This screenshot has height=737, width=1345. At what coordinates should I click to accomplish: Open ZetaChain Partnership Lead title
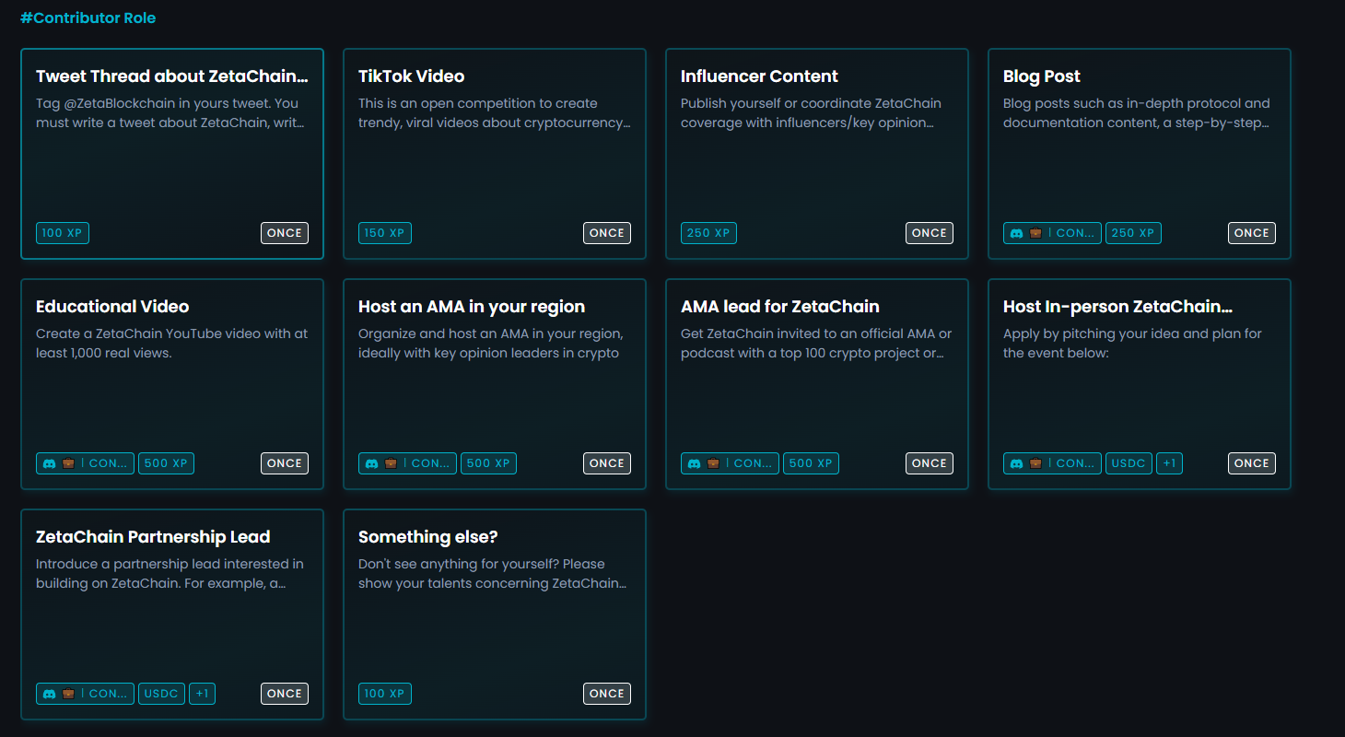tap(153, 537)
